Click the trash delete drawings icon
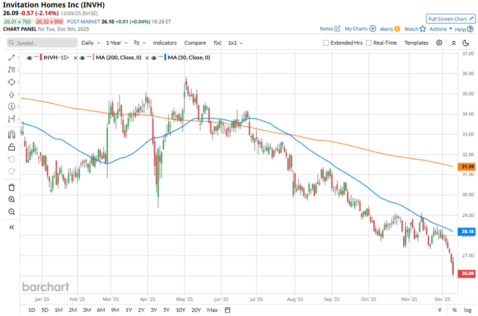478x316 pixels. (x=11, y=187)
